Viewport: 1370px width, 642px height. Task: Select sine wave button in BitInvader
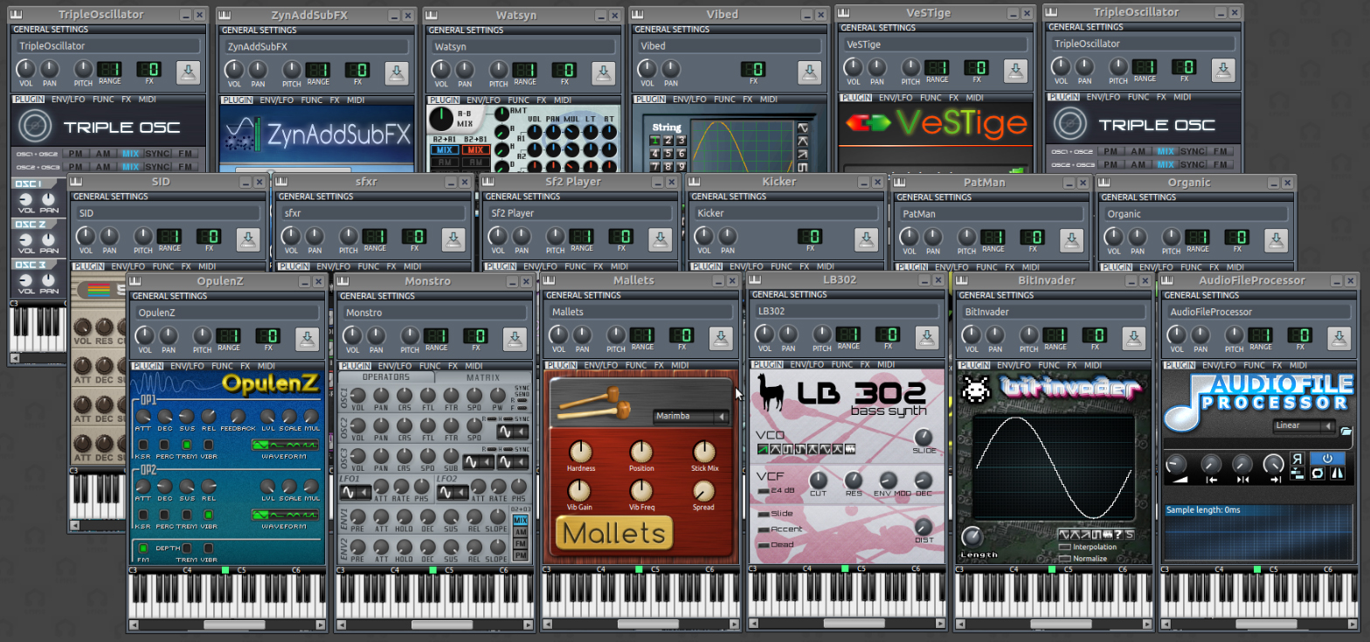(1064, 535)
